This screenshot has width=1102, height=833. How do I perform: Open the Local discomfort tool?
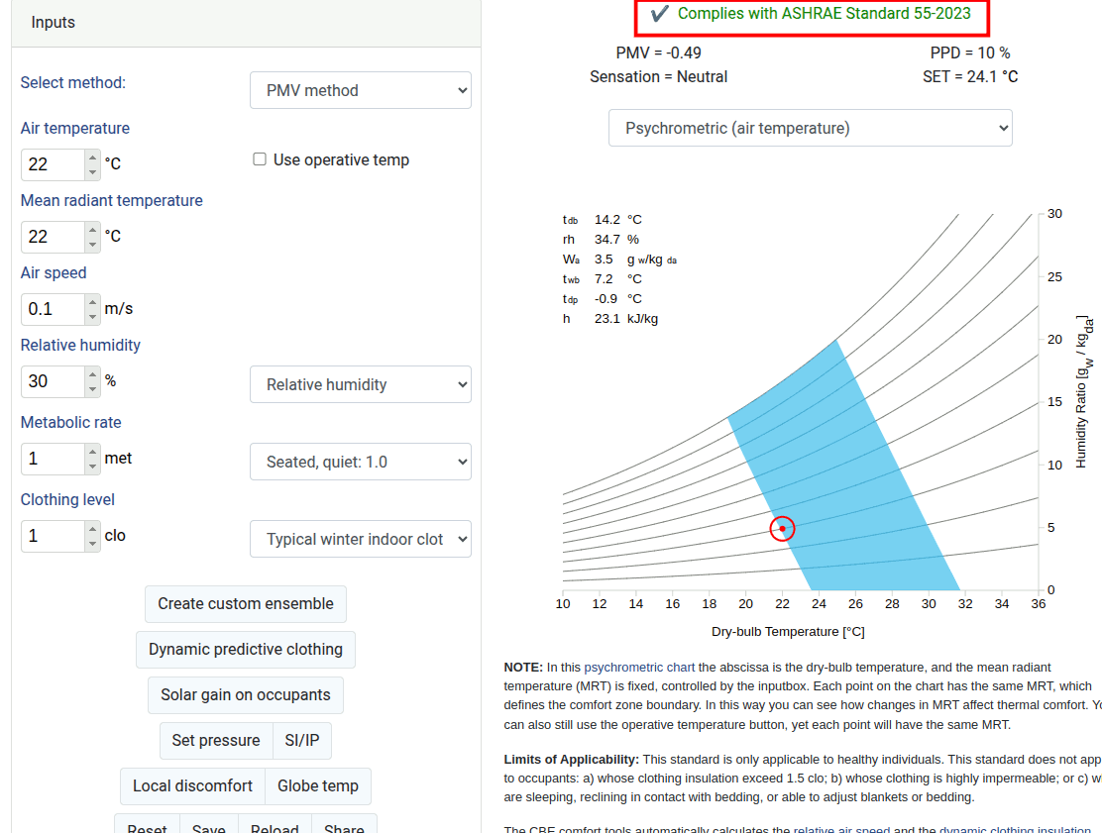point(192,785)
